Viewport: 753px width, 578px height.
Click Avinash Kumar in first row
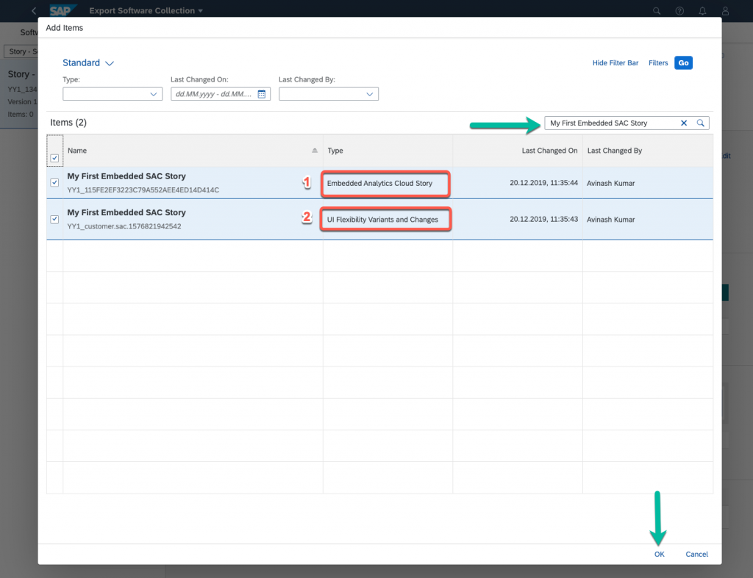point(610,183)
